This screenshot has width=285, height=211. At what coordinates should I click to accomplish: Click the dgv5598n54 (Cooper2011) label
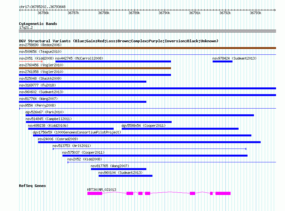point(143,126)
